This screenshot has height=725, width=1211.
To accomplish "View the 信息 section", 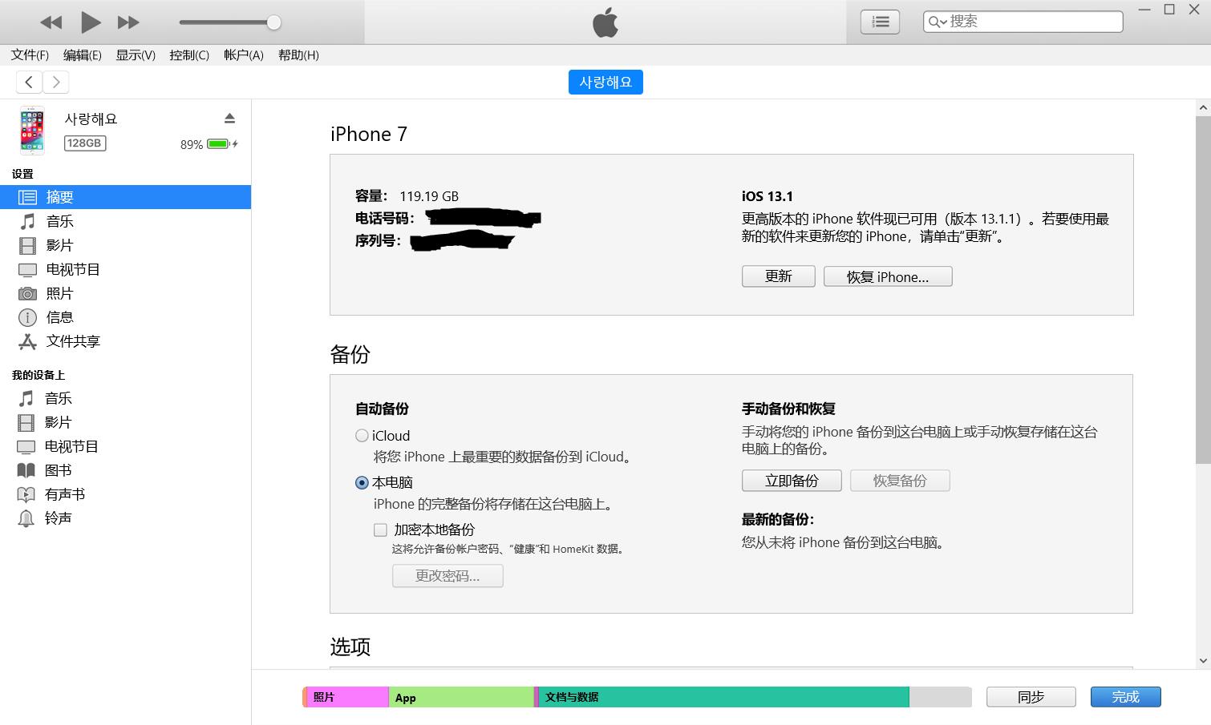I will 59,317.
